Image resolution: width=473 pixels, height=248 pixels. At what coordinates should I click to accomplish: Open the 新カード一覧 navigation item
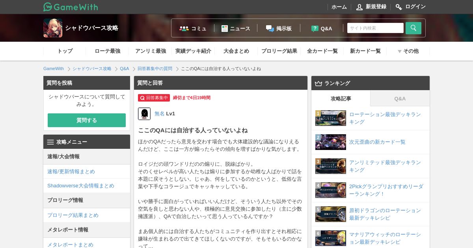click(x=365, y=51)
